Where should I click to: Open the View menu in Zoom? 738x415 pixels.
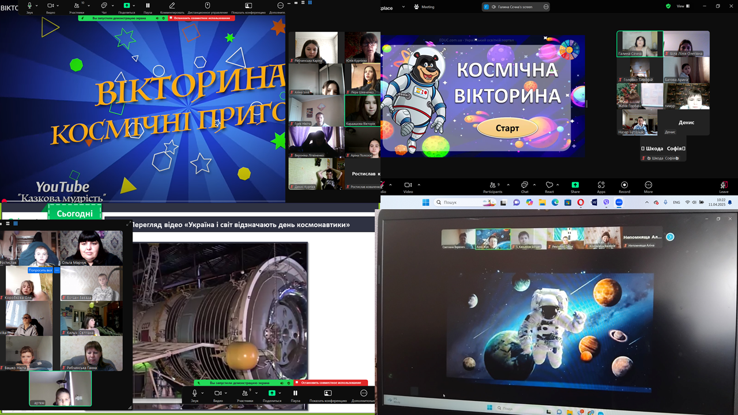[683, 6]
